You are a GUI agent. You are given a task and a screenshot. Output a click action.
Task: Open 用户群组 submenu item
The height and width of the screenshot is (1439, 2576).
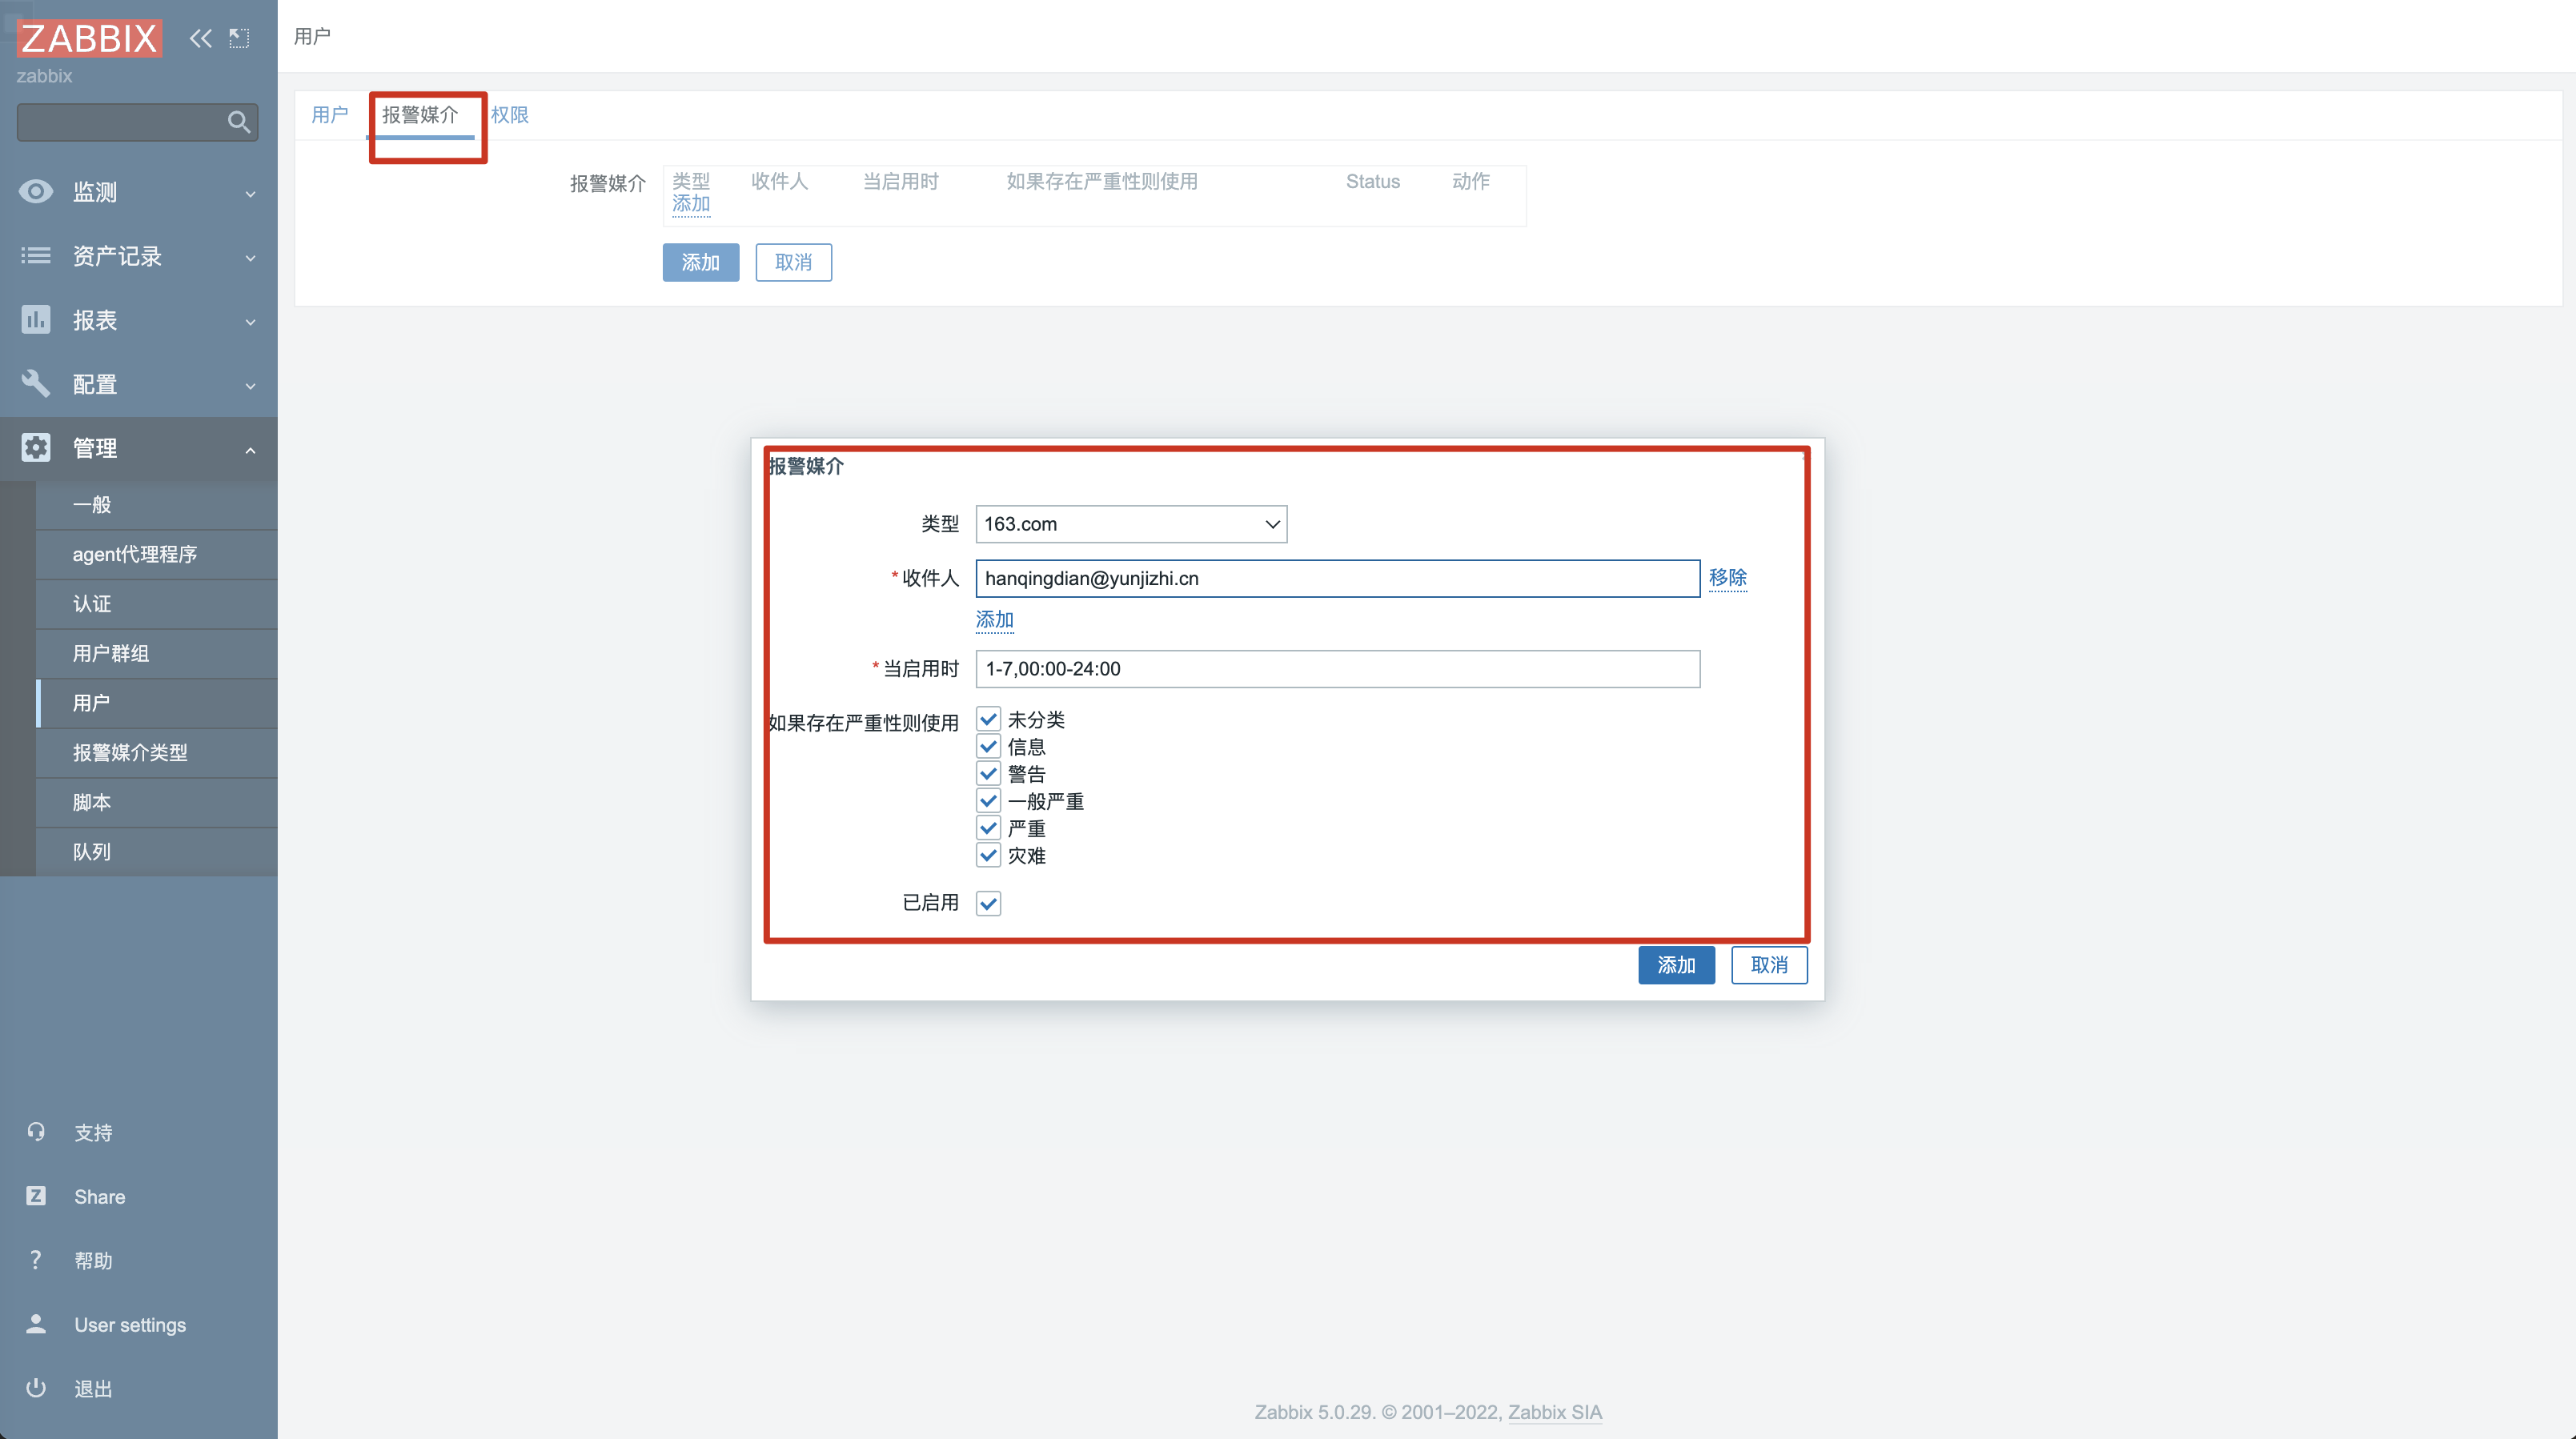[x=157, y=653]
